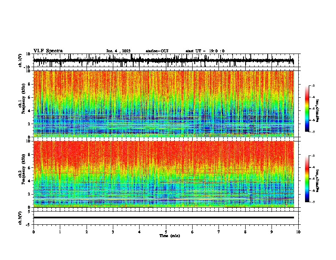
Task: Click time axis tick label '8'
Action: coord(245,232)
